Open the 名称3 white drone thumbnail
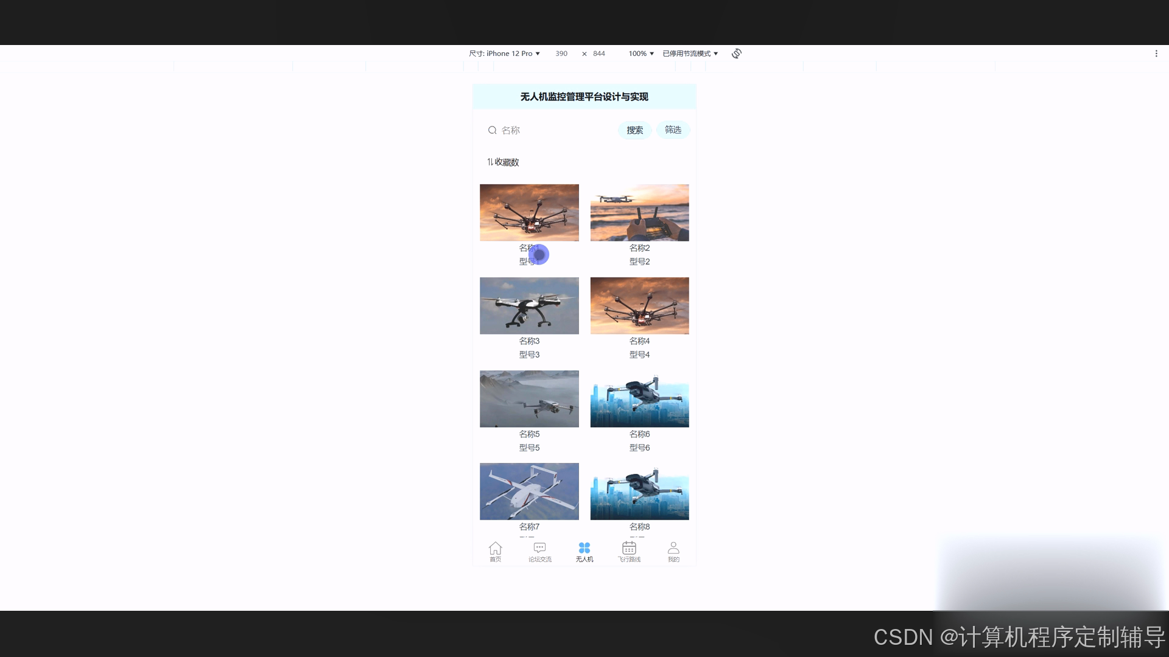Screen dimensions: 1169x657 529,306
